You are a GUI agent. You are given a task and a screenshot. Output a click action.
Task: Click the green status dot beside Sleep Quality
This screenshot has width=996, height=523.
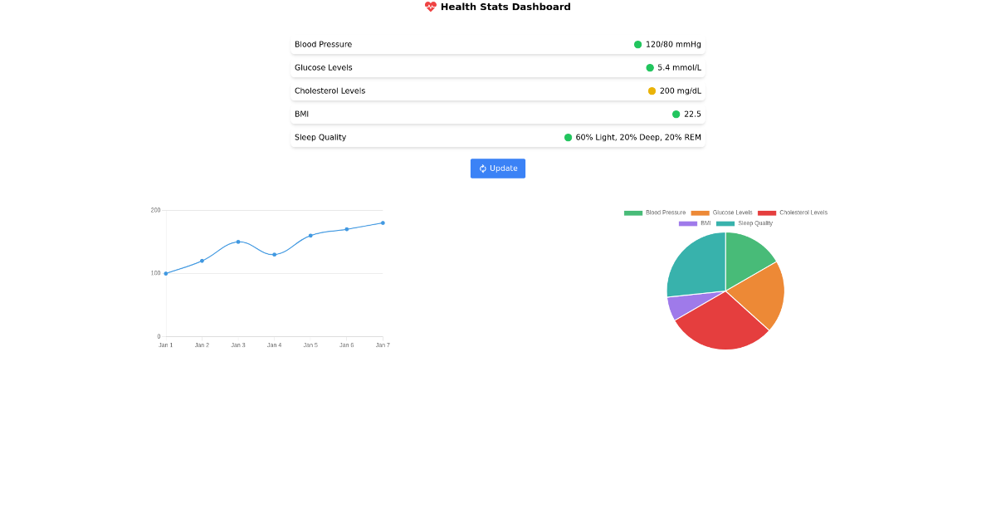point(569,137)
